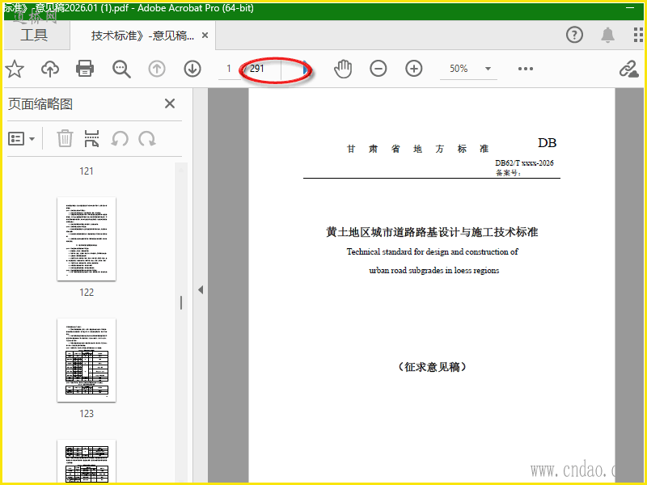
Task: Close the 页面缩略图 panel
Action: click(170, 103)
